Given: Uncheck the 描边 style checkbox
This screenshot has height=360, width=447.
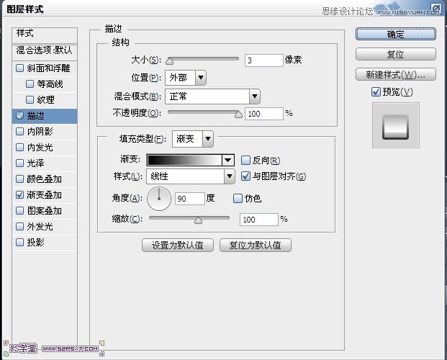Looking at the screenshot, I should [19, 115].
